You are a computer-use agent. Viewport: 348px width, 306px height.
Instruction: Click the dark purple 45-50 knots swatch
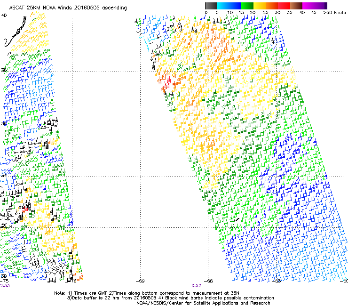coord(321,6)
